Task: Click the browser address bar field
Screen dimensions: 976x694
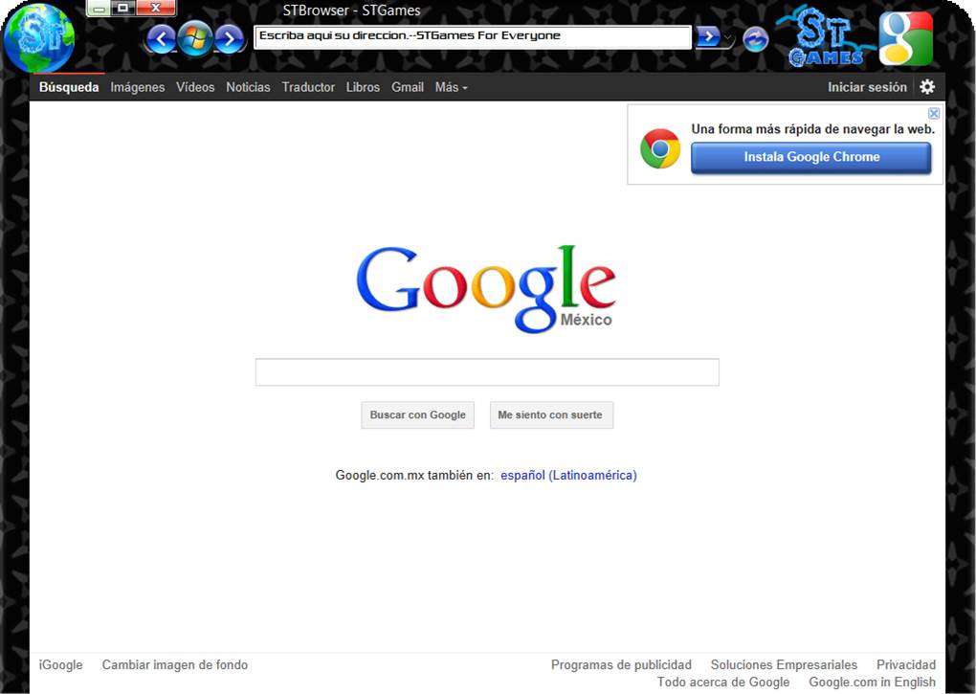Action: [472, 37]
